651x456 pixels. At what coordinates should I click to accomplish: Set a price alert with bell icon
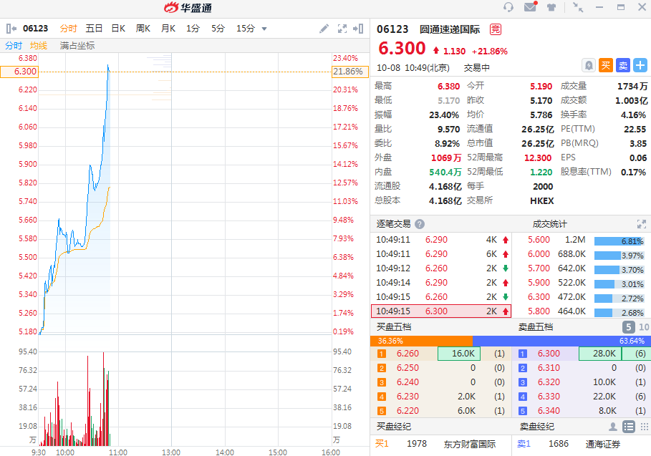588,65
